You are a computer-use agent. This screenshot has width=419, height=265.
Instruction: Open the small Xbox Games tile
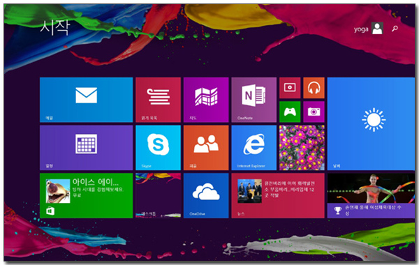tap(290, 112)
